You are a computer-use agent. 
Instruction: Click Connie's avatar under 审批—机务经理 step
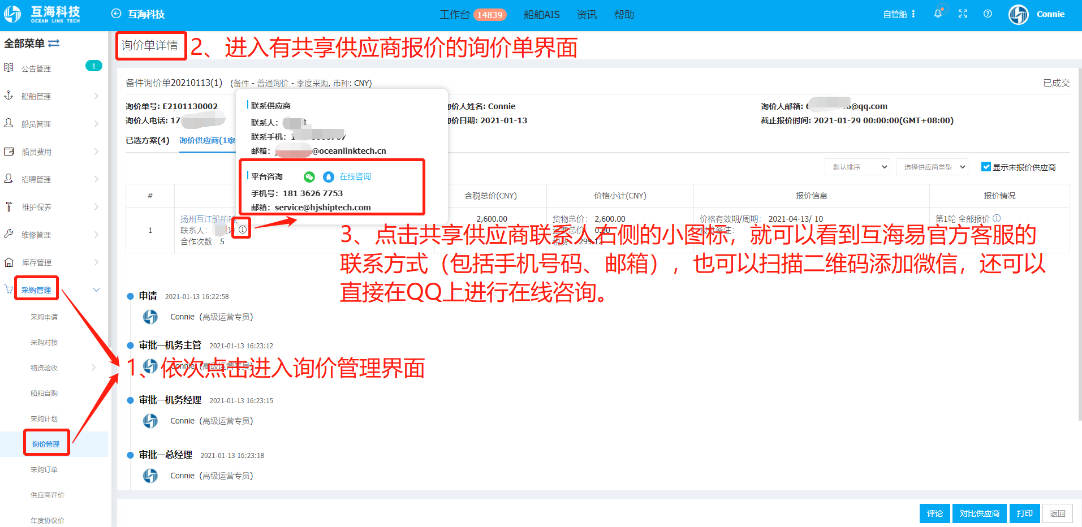(x=150, y=421)
